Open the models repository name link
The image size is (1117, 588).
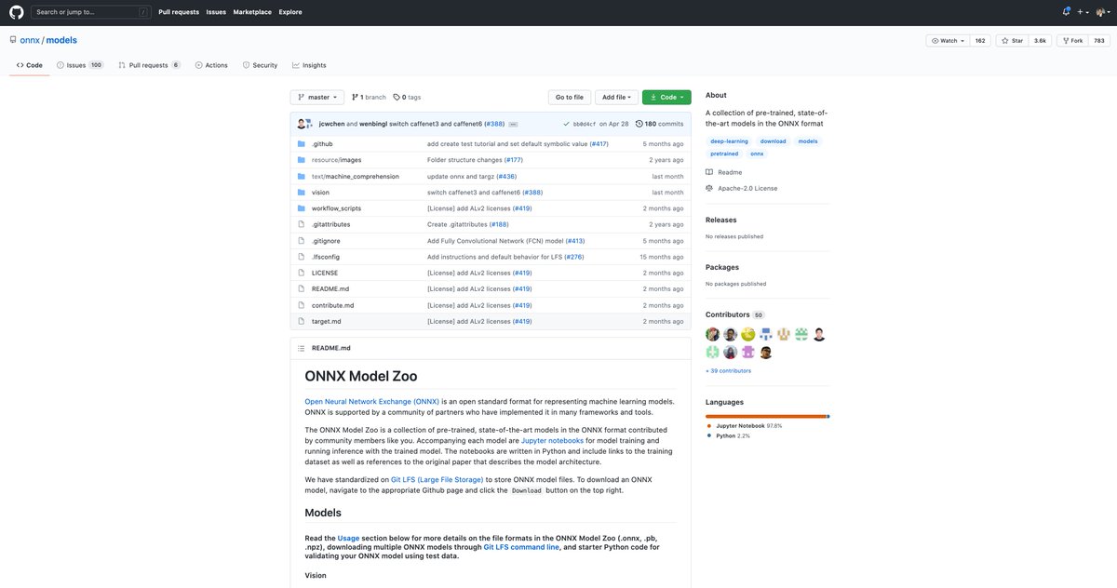(61, 41)
